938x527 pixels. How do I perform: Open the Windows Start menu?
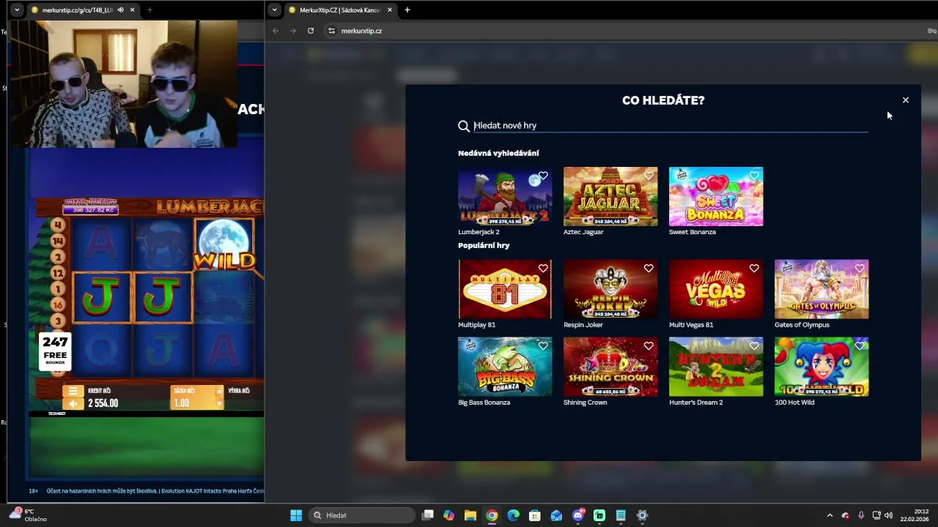[296, 515]
